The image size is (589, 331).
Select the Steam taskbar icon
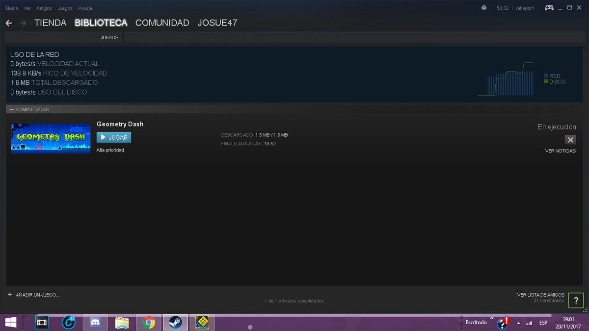[175, 323]
